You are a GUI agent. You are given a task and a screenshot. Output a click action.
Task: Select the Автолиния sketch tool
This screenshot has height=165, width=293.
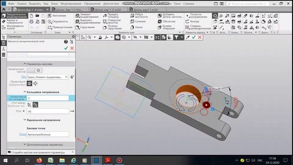pos(57,16)
